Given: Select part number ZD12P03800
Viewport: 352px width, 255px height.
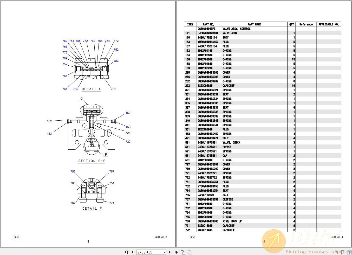Looking at the screenshot, I should coord(205,59).
